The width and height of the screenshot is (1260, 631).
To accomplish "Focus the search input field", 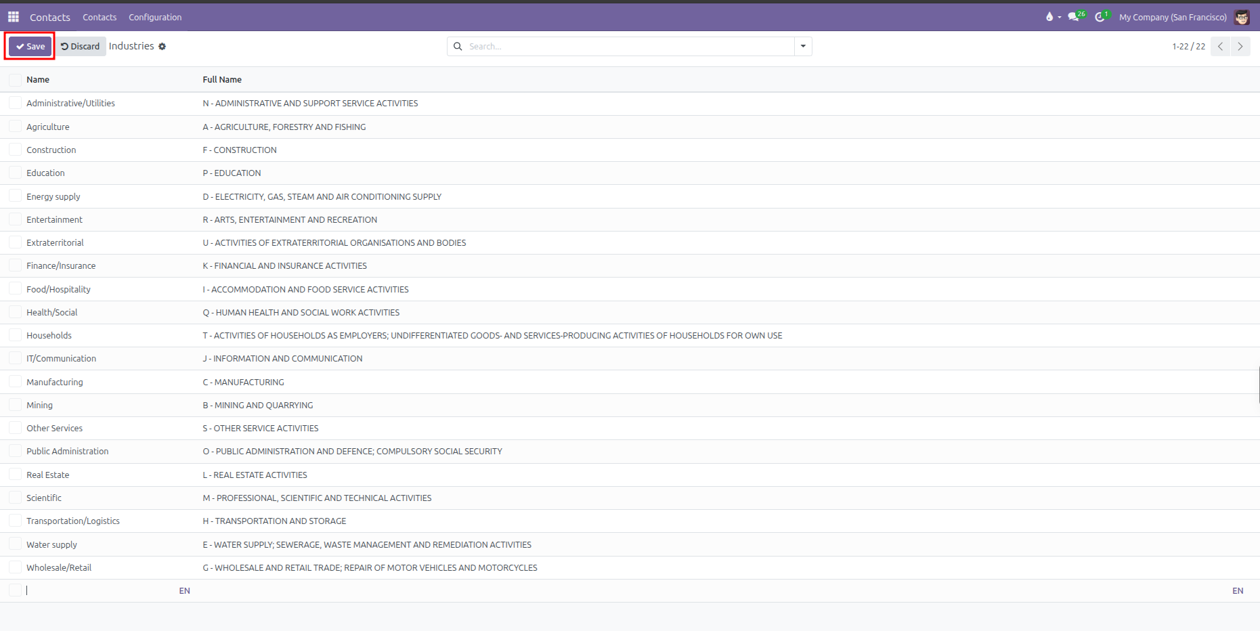I will (x=630, y=47).
